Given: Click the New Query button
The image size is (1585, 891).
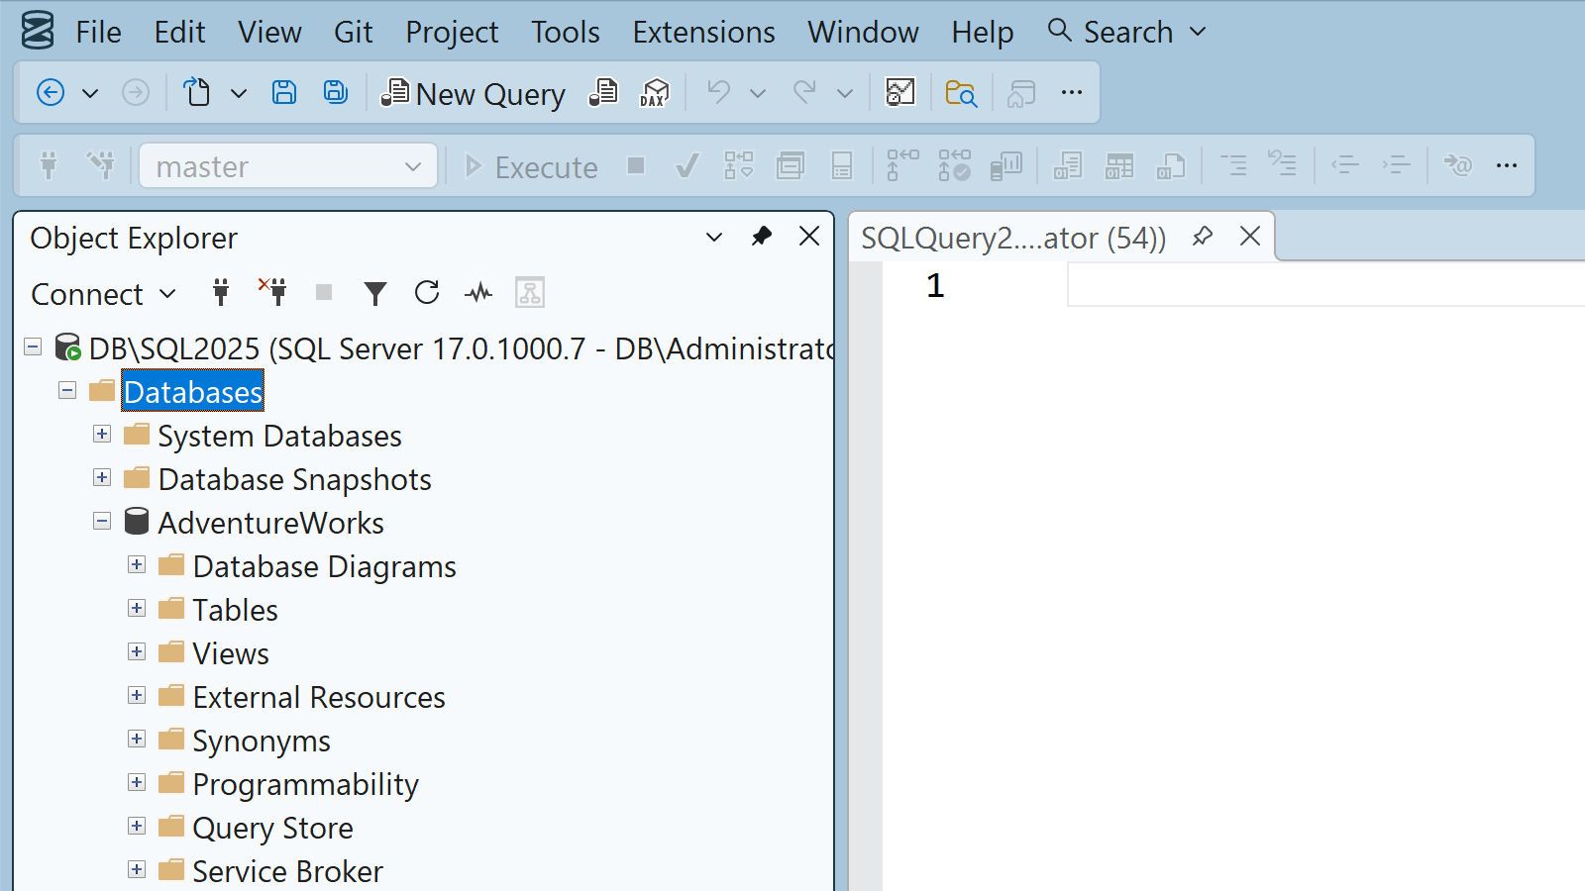Looking at the screenshot, I should [474, 93].
